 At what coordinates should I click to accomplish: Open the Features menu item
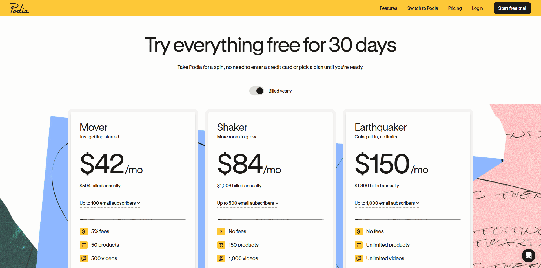click(388, 8)
